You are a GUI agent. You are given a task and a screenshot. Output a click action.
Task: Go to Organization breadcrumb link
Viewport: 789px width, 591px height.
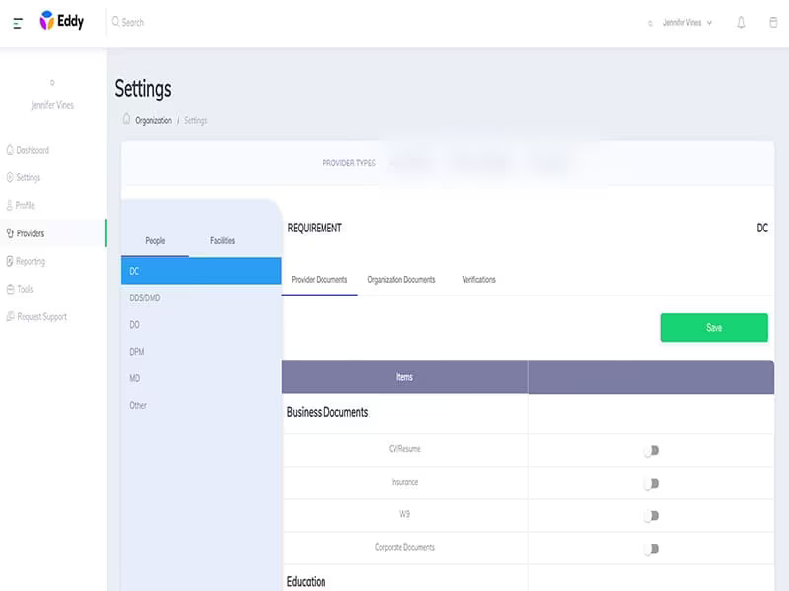154,120
